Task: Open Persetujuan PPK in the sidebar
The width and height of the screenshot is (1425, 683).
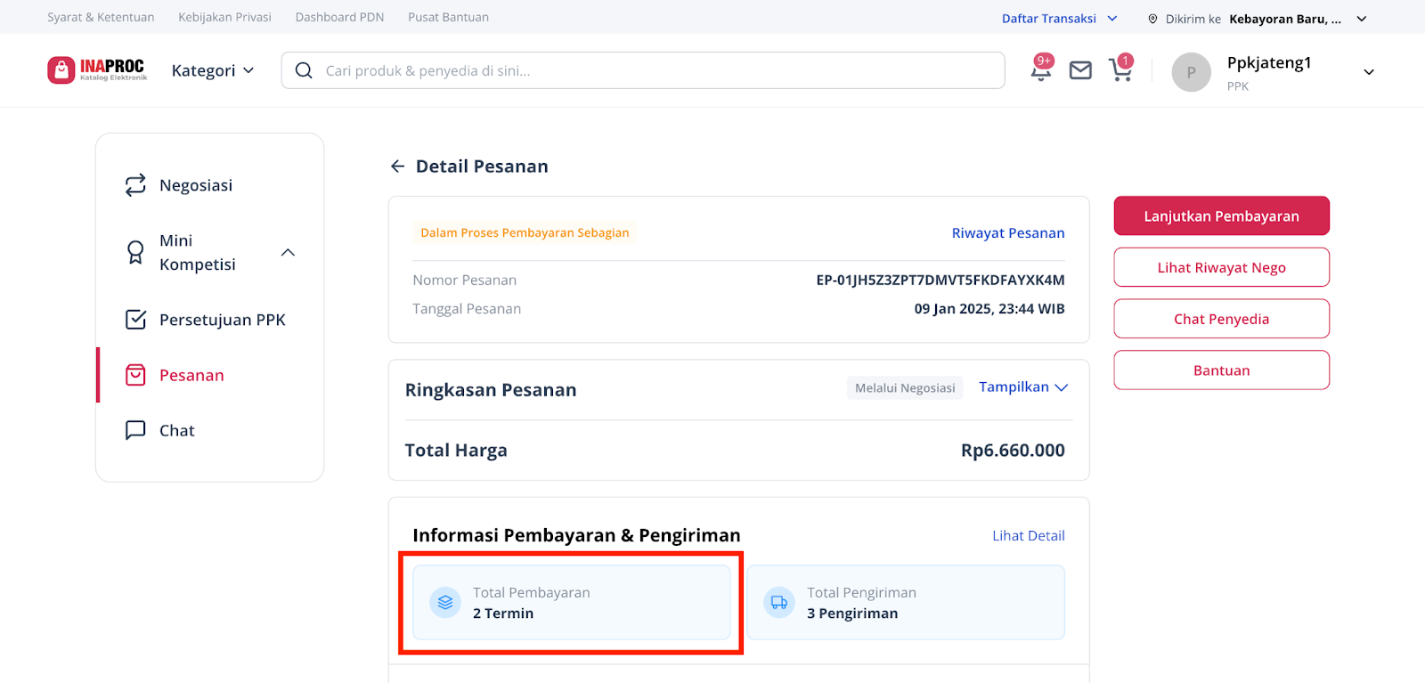Action: click(223, 320)
